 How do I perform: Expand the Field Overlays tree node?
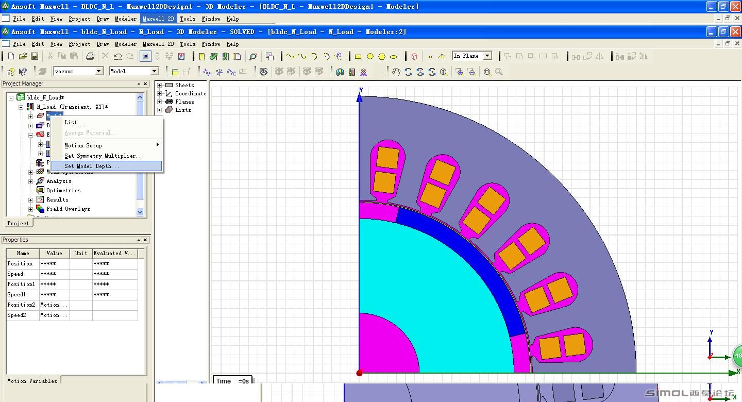30,209
